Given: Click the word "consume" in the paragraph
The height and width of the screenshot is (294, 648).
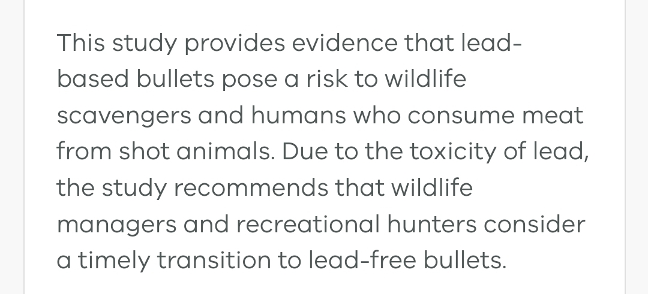Looking at the screenshot, I should coord(461,117).
